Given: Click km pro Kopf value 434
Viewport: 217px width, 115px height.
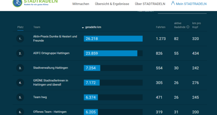Looking at the screenshot, I should (x=195, y=53).
